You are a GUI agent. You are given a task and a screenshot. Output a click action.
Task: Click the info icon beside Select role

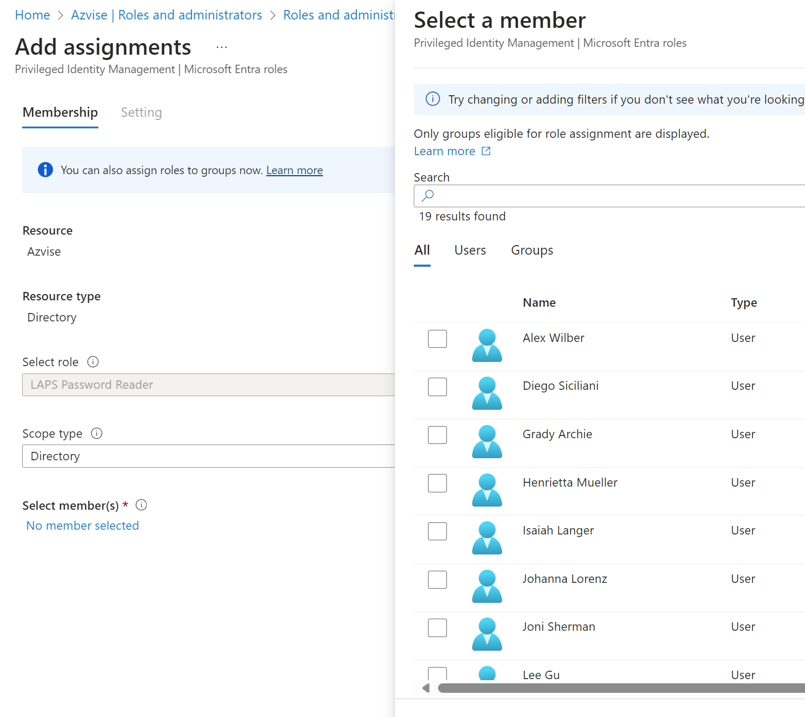[x=93, y=362]
